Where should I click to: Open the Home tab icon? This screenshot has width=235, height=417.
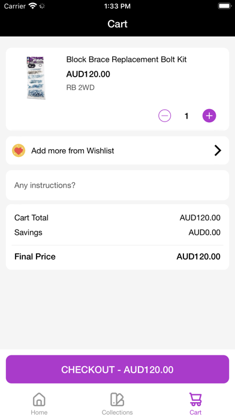coord(39,399)
